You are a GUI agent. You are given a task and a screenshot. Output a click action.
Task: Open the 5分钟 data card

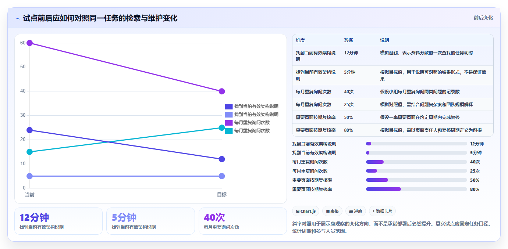coord(150,221)
